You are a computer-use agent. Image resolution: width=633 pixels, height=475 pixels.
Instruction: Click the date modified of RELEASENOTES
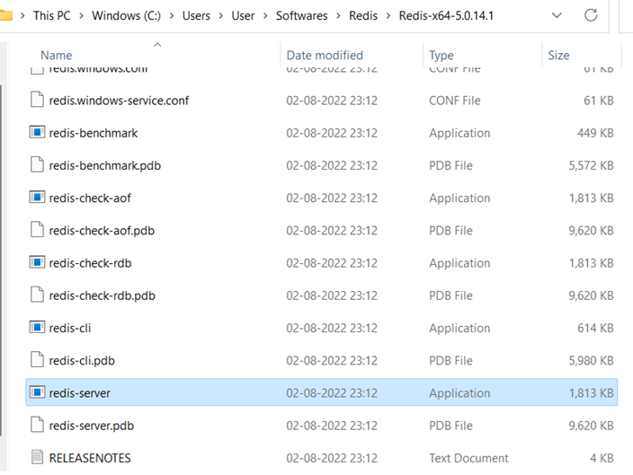point(332,458)
